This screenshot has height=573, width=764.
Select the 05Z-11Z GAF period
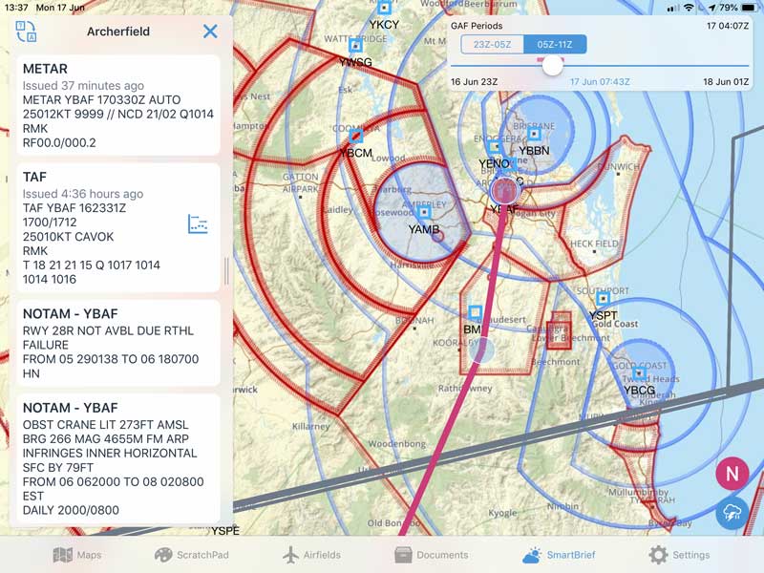tap(555, 44)
